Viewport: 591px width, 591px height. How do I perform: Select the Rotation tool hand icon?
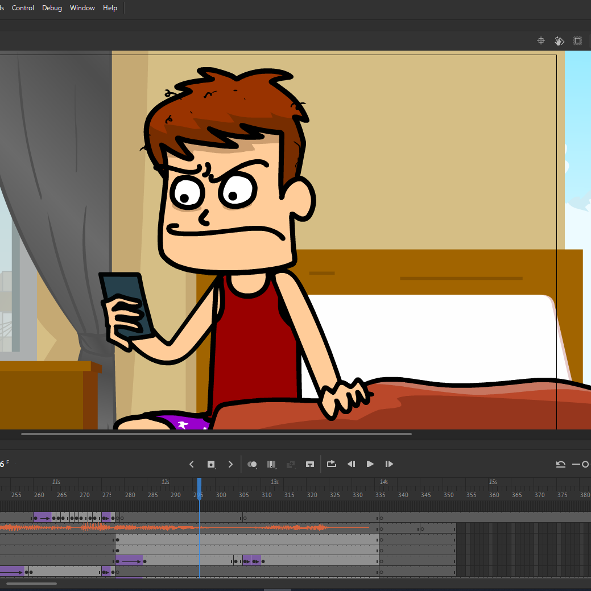[559, 41]
